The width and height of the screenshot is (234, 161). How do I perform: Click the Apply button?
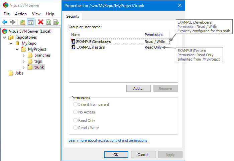pos(170,155)
